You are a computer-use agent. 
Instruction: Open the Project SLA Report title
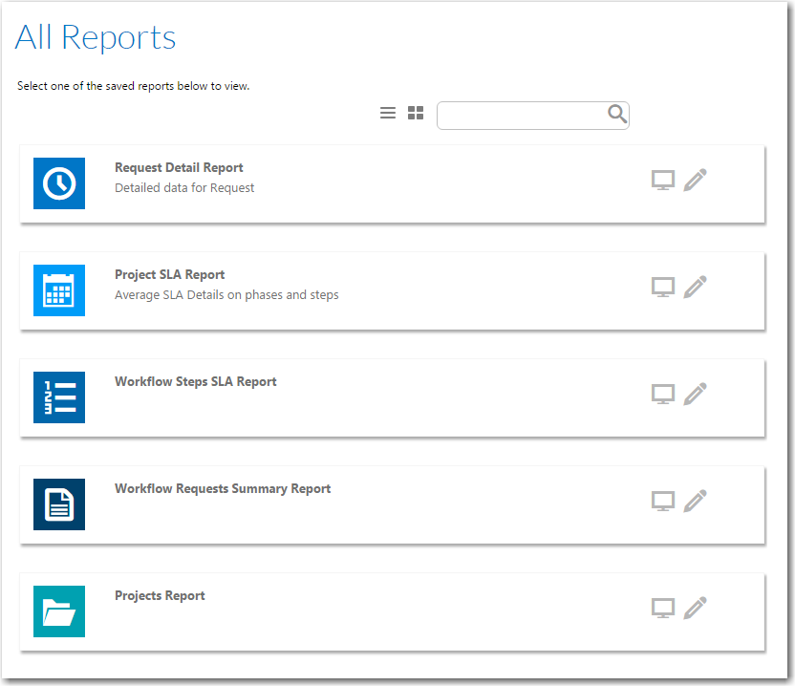coord(170,275)
